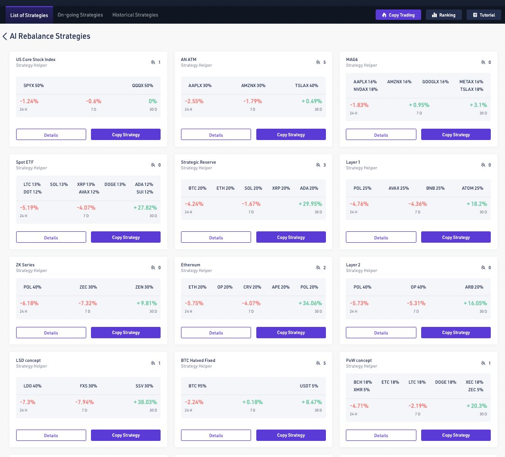This screenshot has height=457, width=505.
Task: Copy the MAG6 strategy
Action: click(x=456, y=134)
